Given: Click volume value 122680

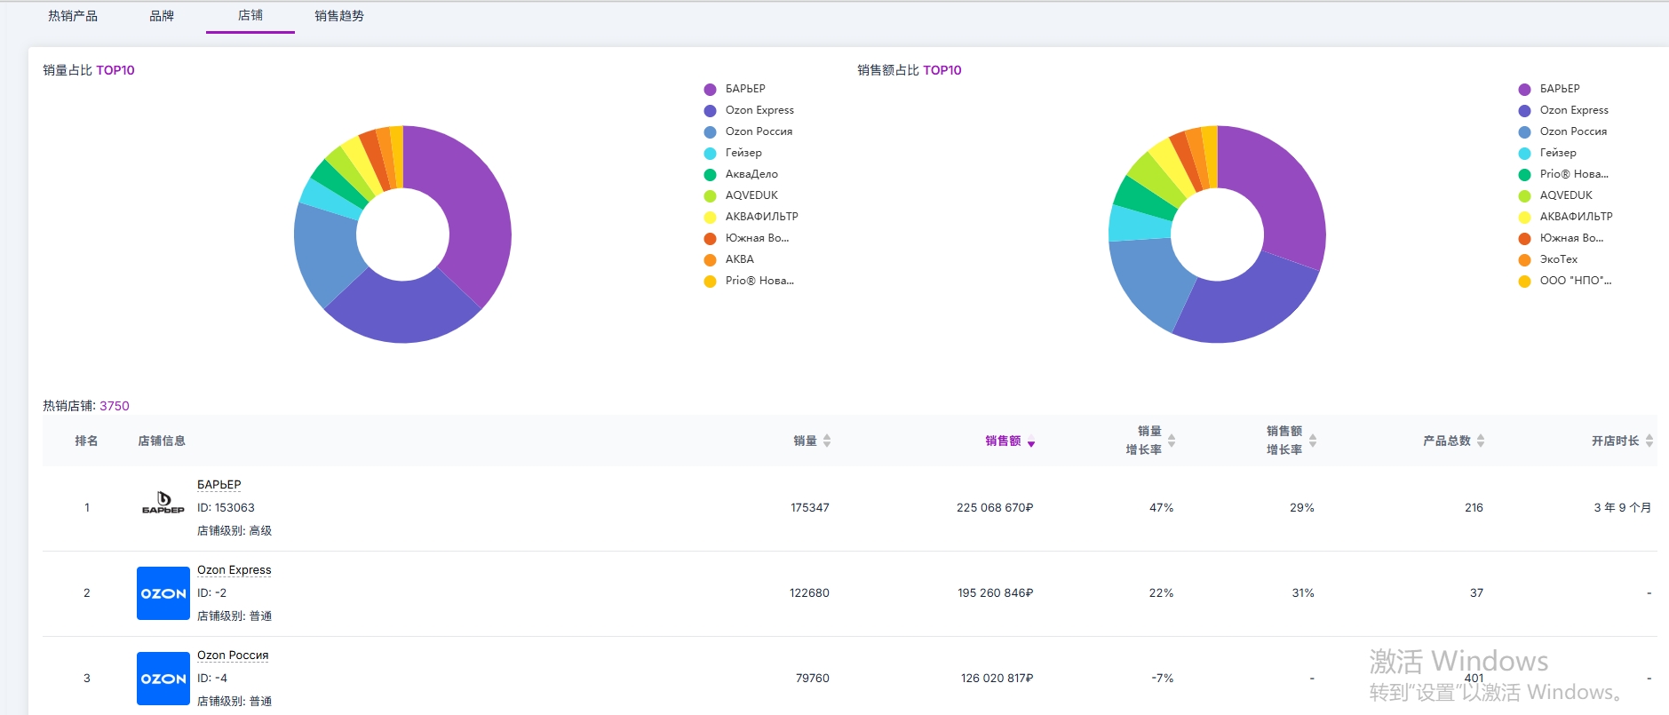Looking at the screenshot, I should [x=809, y=593].
